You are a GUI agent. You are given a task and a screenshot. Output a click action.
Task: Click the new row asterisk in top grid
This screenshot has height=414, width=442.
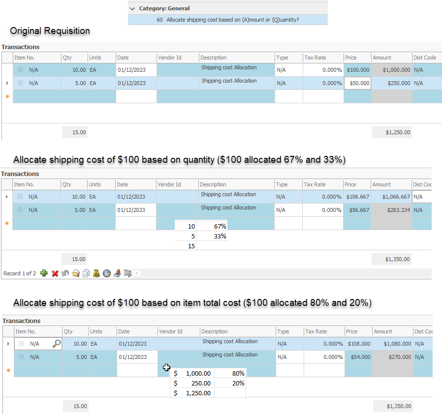[7, 97]
